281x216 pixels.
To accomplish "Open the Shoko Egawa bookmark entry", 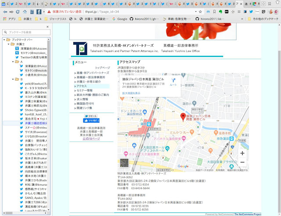I will (33, 110).
